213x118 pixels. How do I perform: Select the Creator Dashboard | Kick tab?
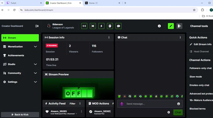click(64, 3)
